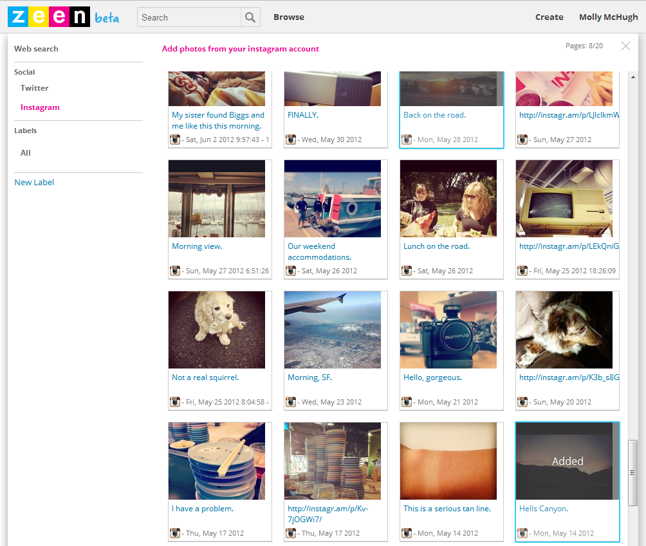The image size is (646, 546).
Task: Click Instagram icon beside 'Sun, May 27 2012' top row
Action: coord(522,140)
